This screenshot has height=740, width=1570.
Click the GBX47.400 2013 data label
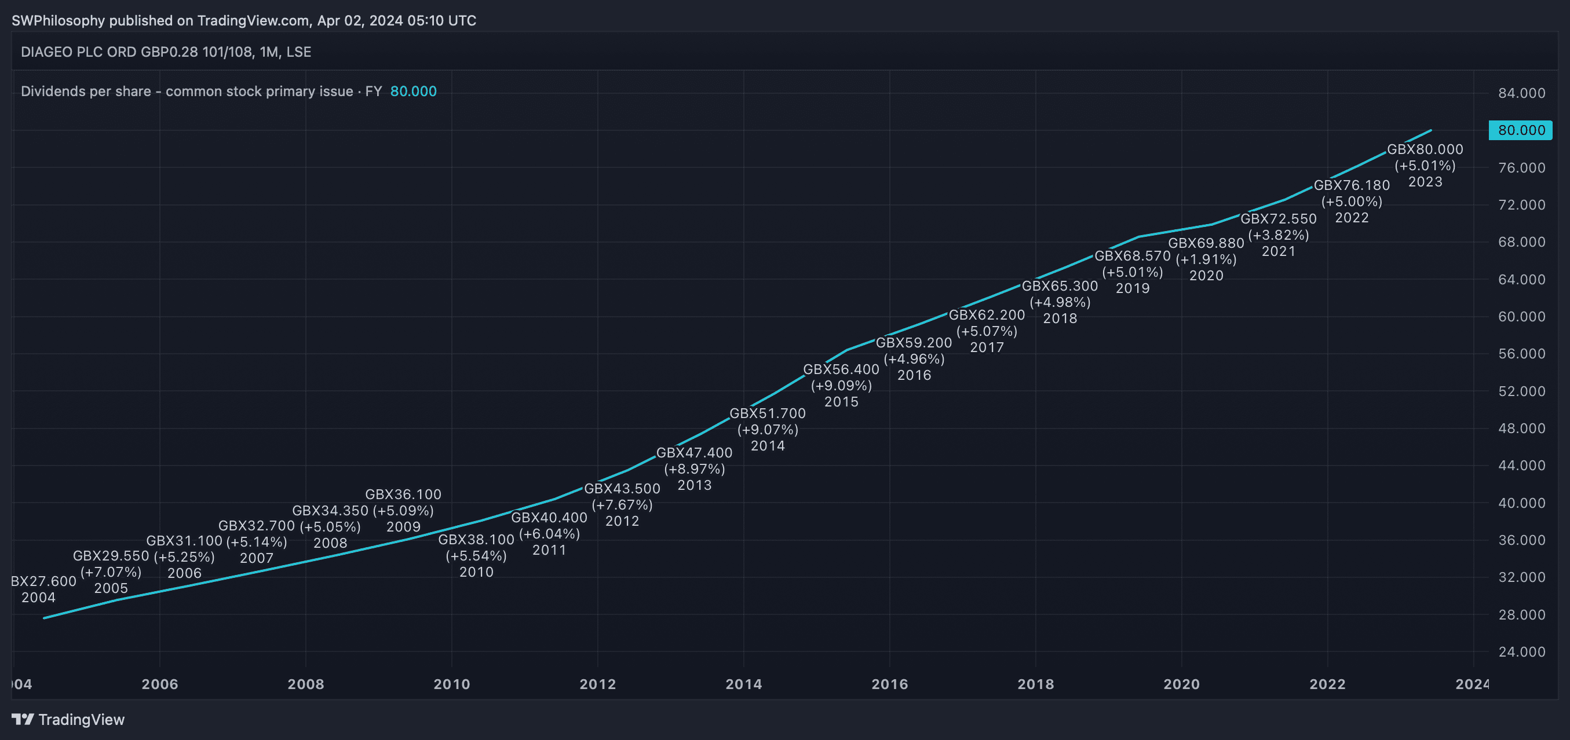[x=694, y=469]
